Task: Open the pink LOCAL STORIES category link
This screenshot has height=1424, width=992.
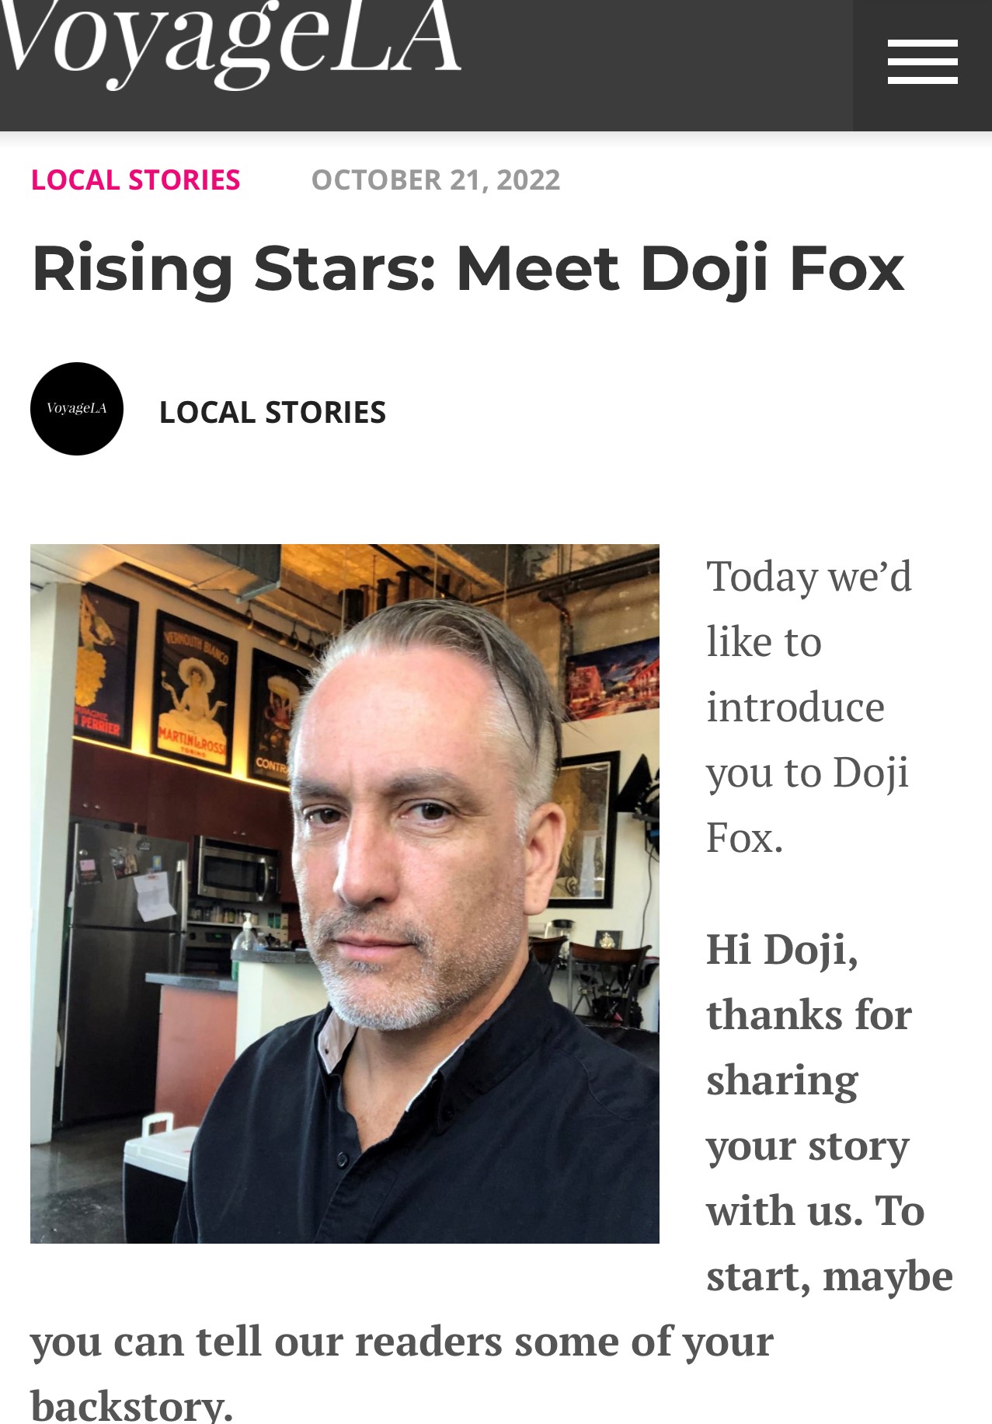Action: pyautogui.click(x=136, y=180)
